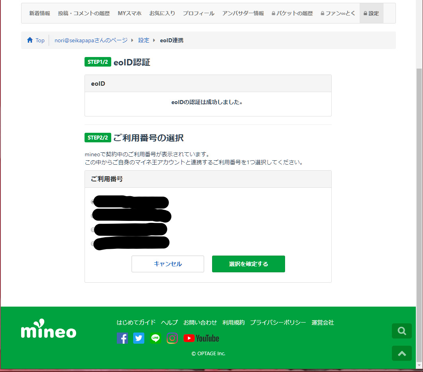Click the キャンセル button
The height and width of the screenshot is (372, 423).
(168, 264)
